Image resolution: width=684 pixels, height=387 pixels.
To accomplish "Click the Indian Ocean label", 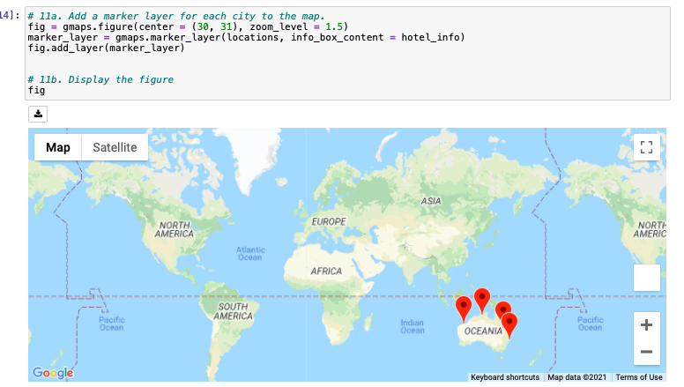I will click(x=413, y=326).
